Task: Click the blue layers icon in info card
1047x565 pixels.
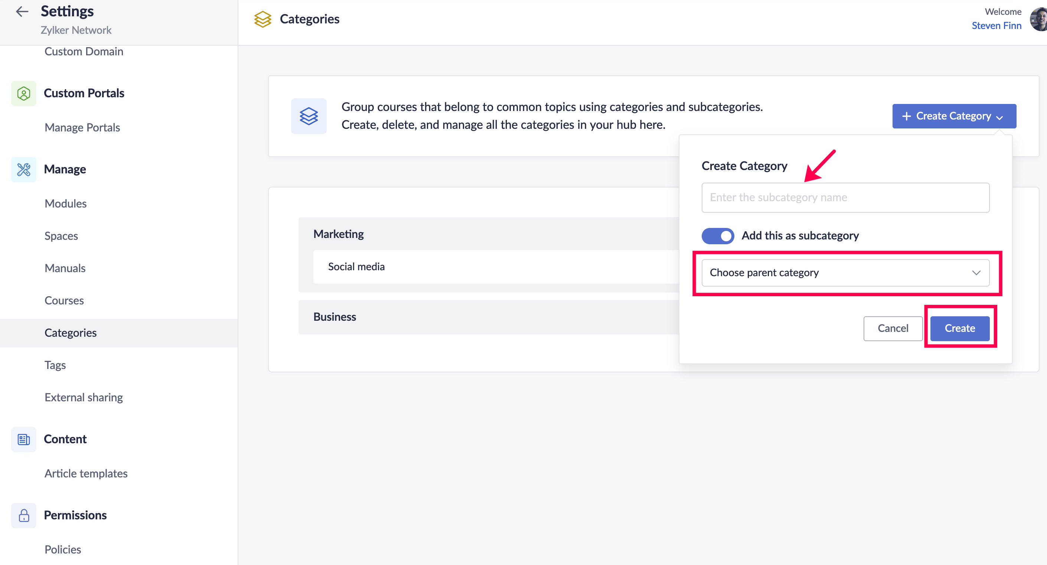Action: tap(309, 116)
